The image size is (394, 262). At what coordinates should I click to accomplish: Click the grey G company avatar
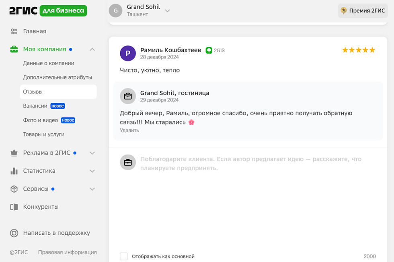tap(116, 10)
